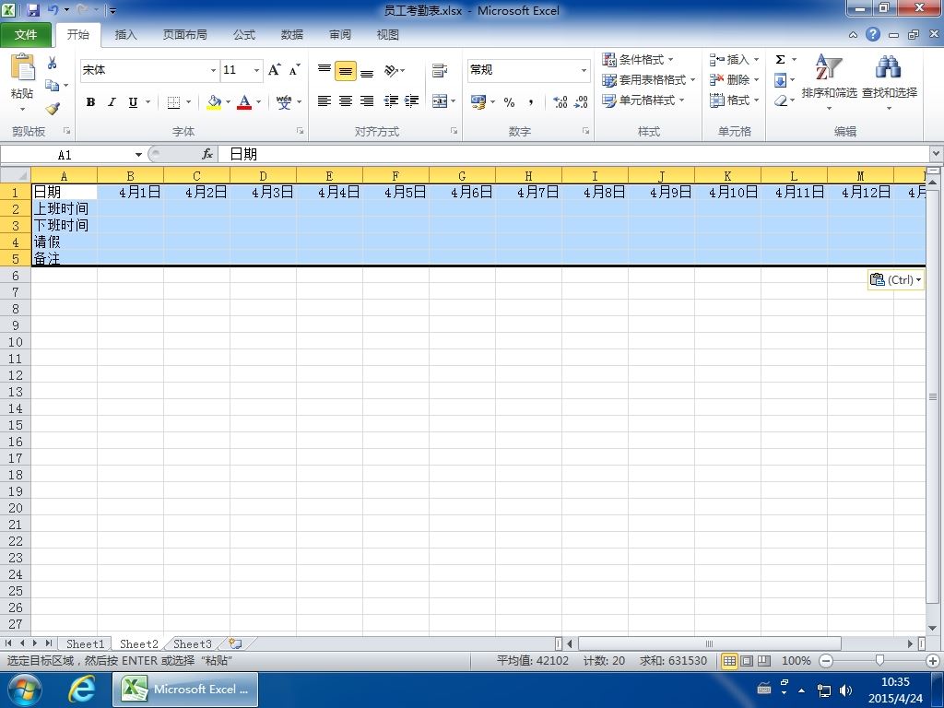Open the font size 11 dropdown

click(257, 70)
